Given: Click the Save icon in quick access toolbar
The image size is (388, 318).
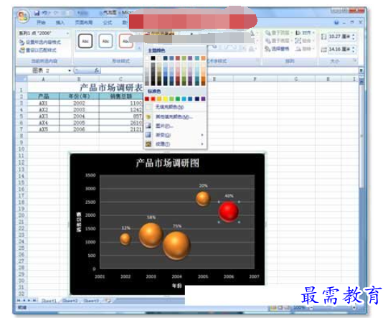Looking at the screenshot, I should (37, 12).
